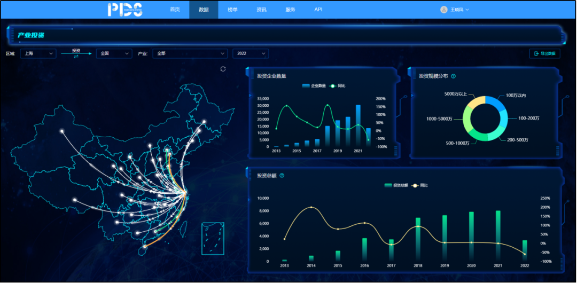Open help icon next to 投资总额
Viewport: 577px width, 283px height.
pyautogui.click(x=282, y=175)
